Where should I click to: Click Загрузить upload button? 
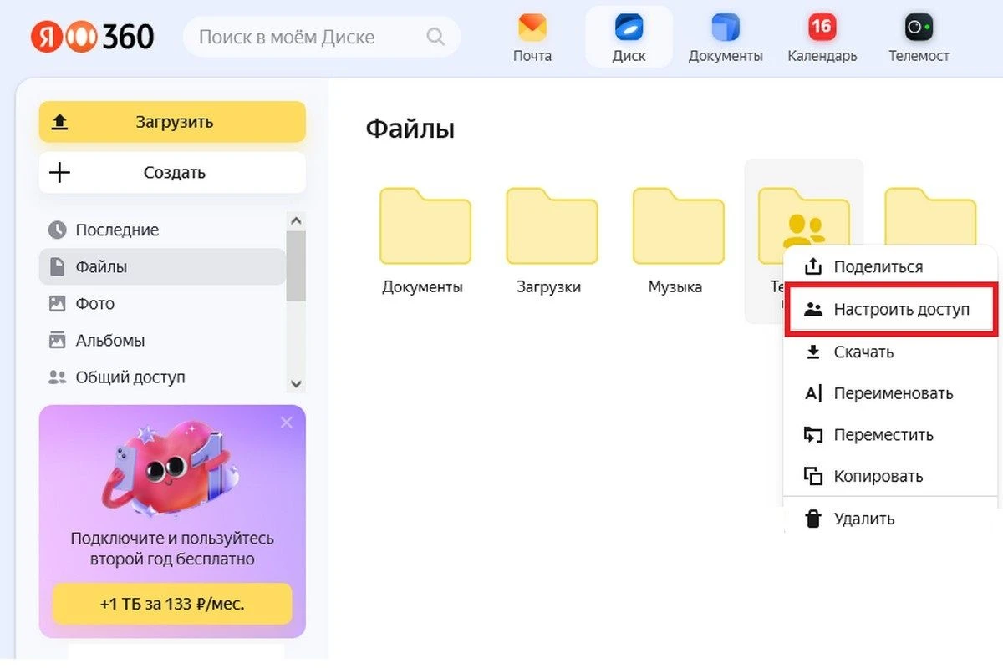click(x=172, y=122)
